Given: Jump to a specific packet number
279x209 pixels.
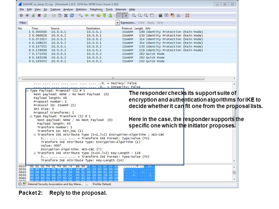Looking at the screenshot, I should 99,15.
